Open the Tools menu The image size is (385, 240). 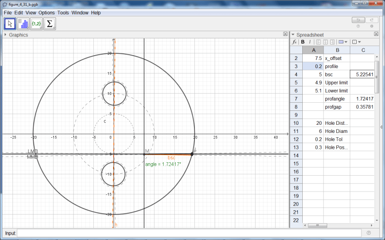[63, 13]
